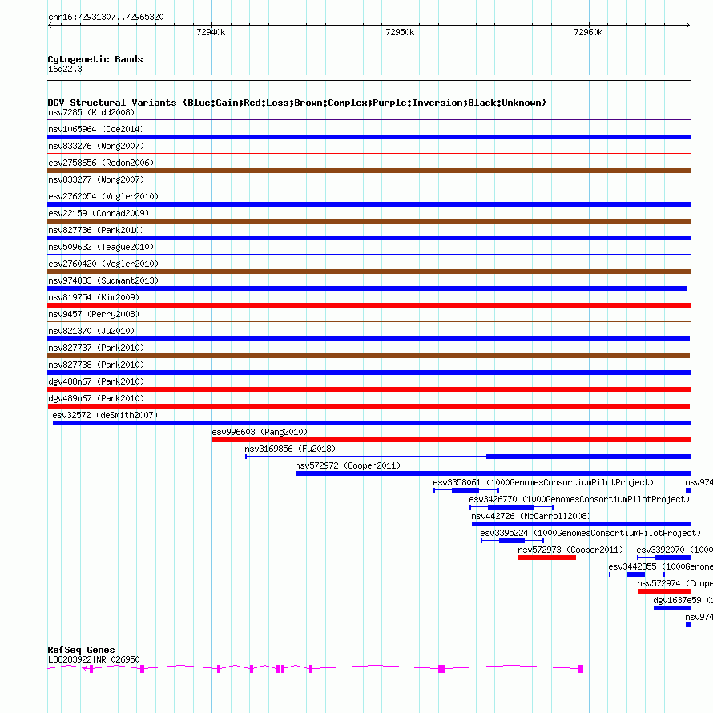Screen dimensions: 713x713
Task: Click nsv827737 (Park2010) label
Action: click(x=96, y=348)
